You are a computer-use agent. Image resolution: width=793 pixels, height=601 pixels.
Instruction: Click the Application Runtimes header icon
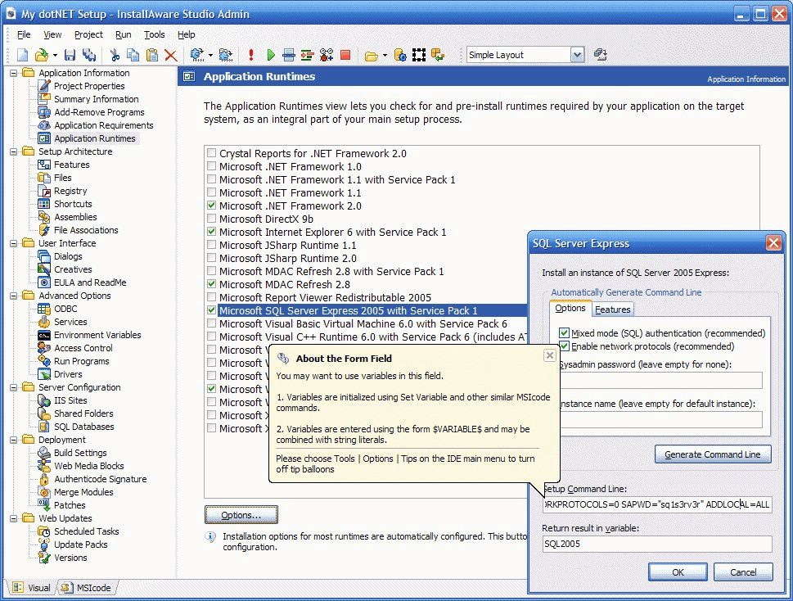pyautogui.click(x=189, y=76)
